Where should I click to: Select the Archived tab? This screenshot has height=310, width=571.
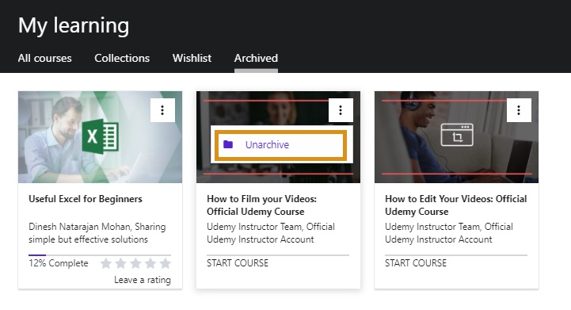[x=256, y=59]
